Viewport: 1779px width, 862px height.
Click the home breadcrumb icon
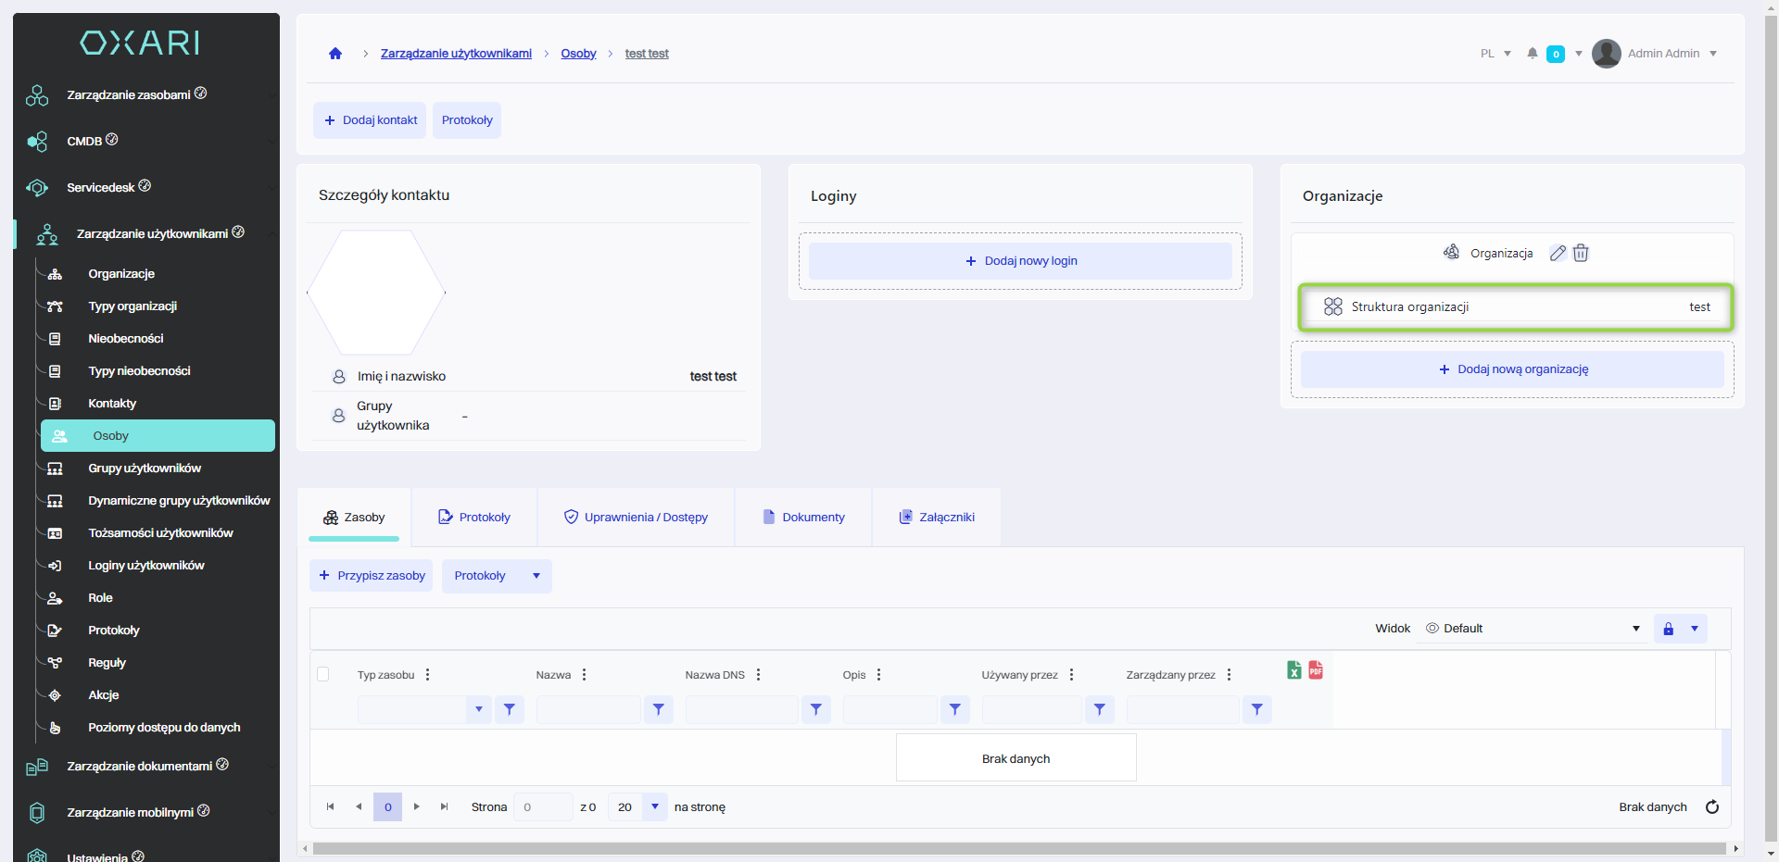(x=335, y=54)
